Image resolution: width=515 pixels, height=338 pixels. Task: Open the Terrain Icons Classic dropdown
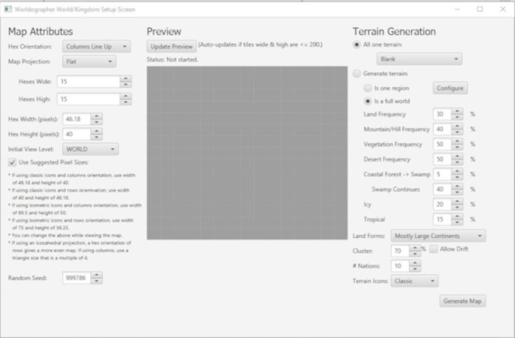coord(415,281)
